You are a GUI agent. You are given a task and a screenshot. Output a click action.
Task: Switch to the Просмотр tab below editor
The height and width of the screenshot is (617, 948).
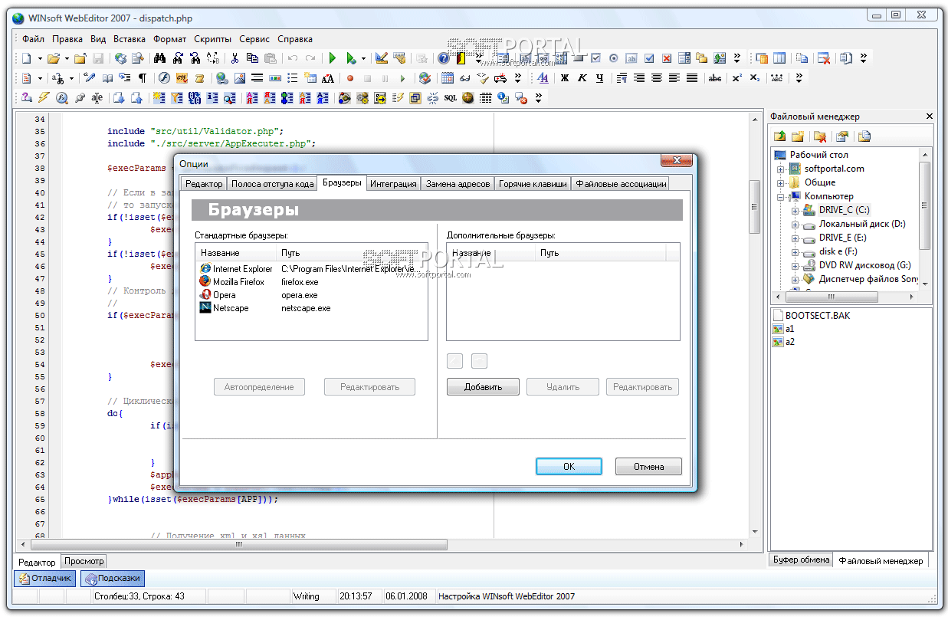point(84,562)
